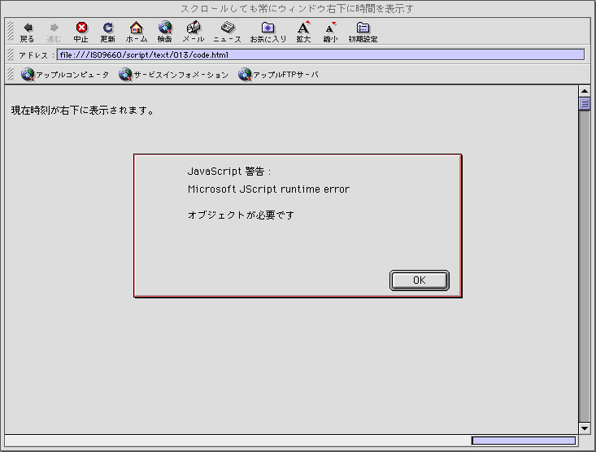Click text JavaScript 警告 :
The width and height of the screenshot is (596, 452).
(229, 172)
